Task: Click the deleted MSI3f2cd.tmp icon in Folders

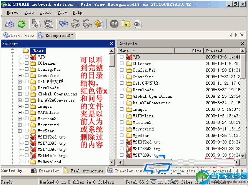Action: [33, 137]
